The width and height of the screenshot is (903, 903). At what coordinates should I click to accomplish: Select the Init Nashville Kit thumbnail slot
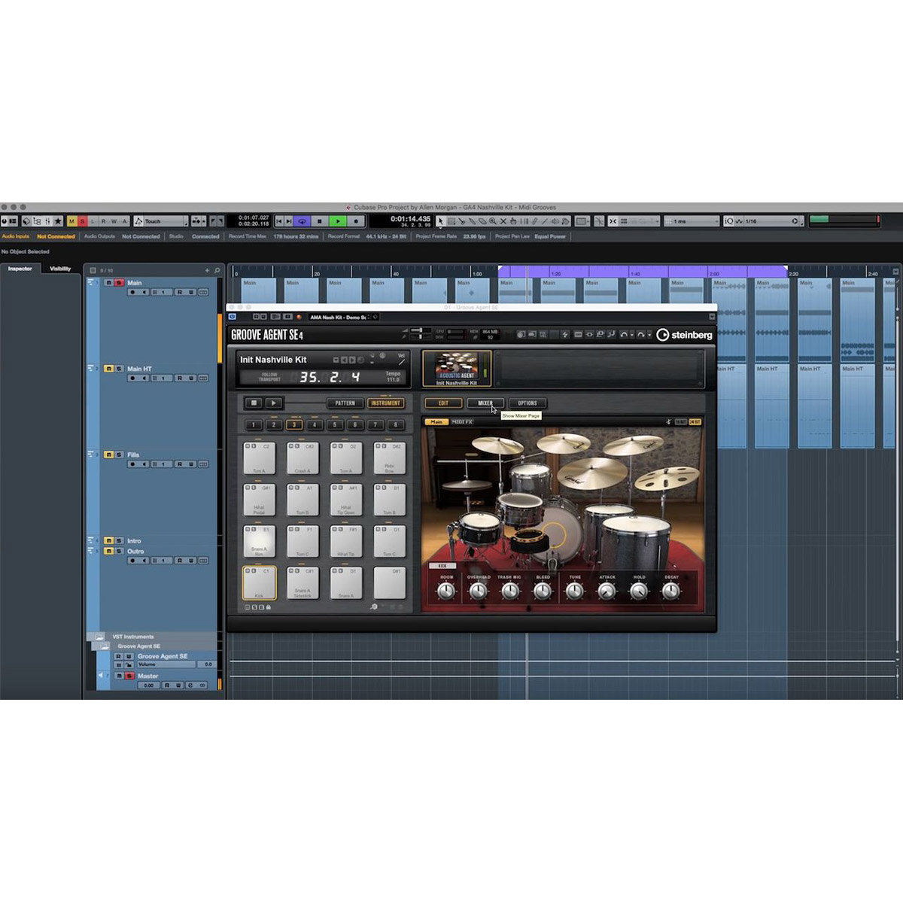(456, 368)
